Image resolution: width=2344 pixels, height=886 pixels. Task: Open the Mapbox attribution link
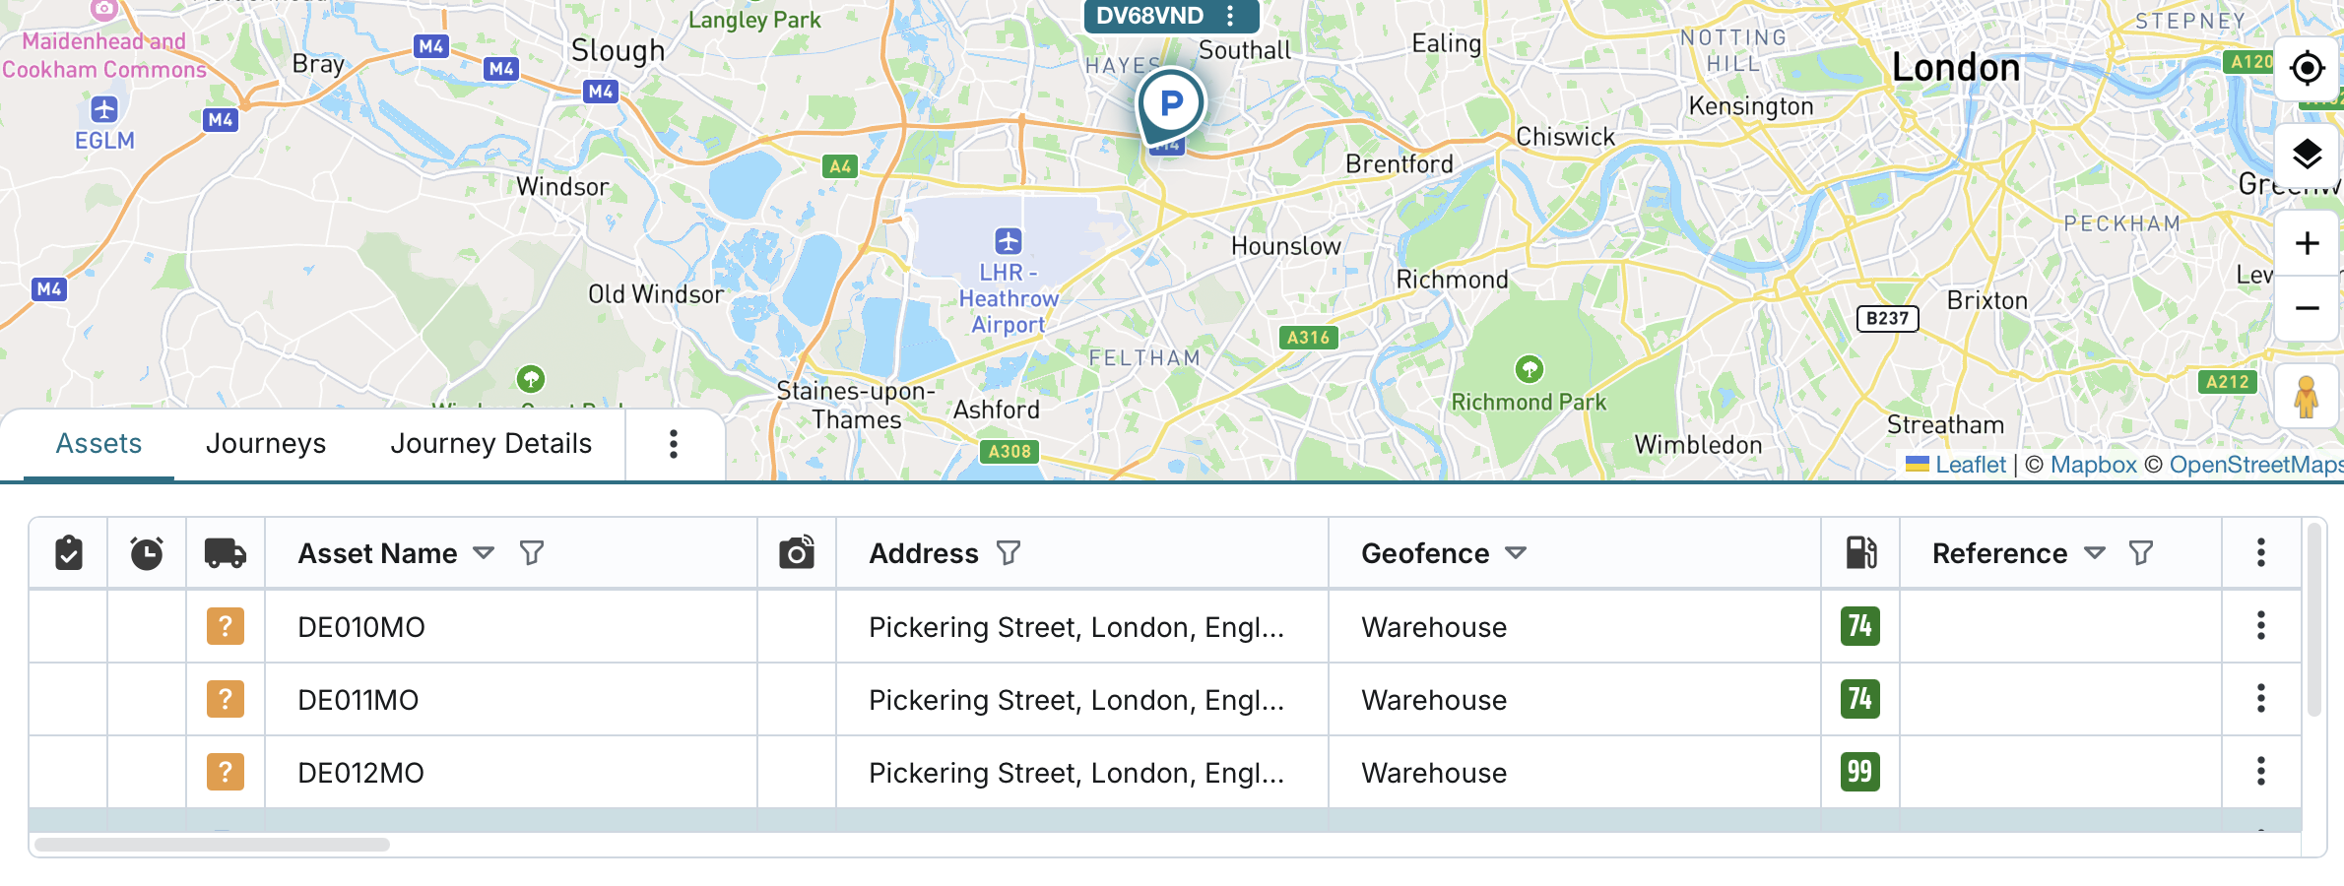pos(2093,465)
